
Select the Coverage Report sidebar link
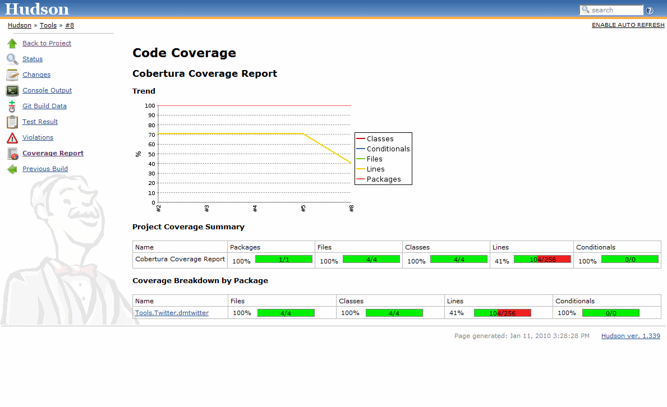53,153
